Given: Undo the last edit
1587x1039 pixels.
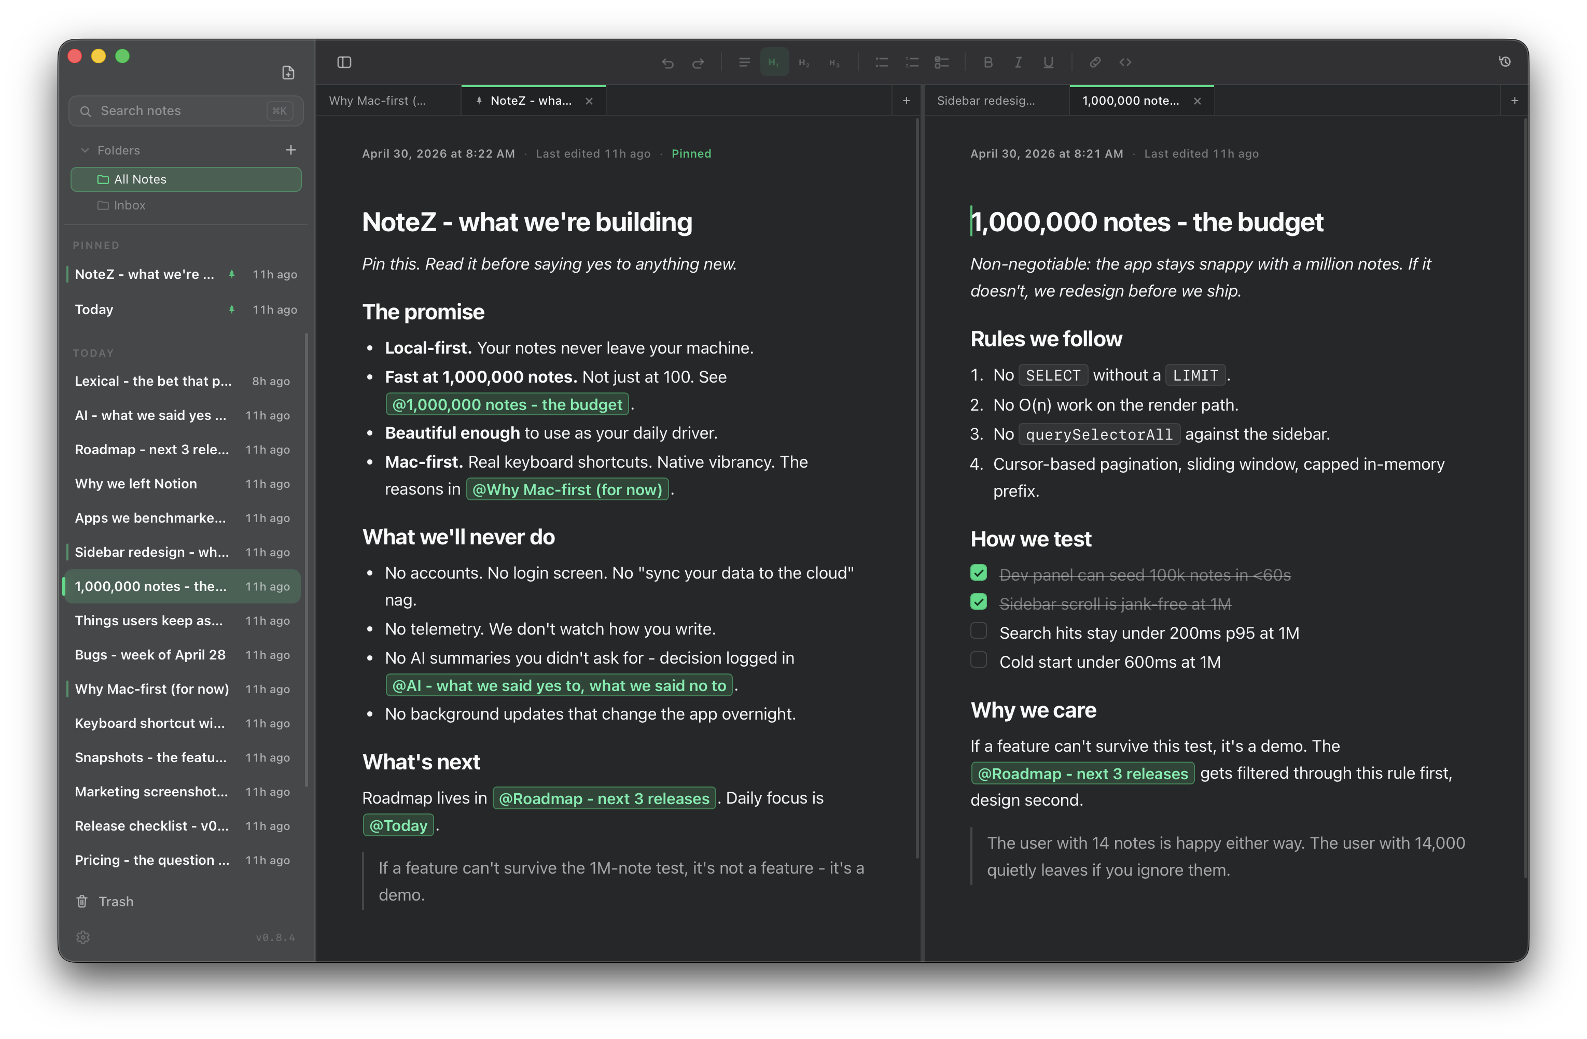Looking at the screenshot, I should click(x=667, y=63).
